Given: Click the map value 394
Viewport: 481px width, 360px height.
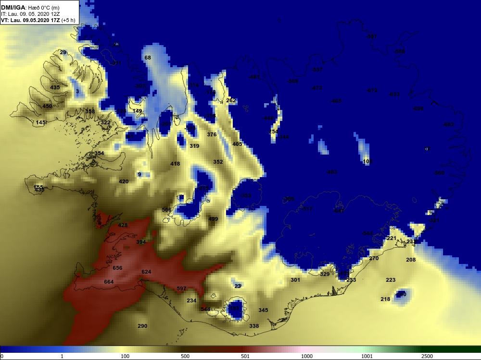Looking at the screenshot, I should (x=141, y=242).
